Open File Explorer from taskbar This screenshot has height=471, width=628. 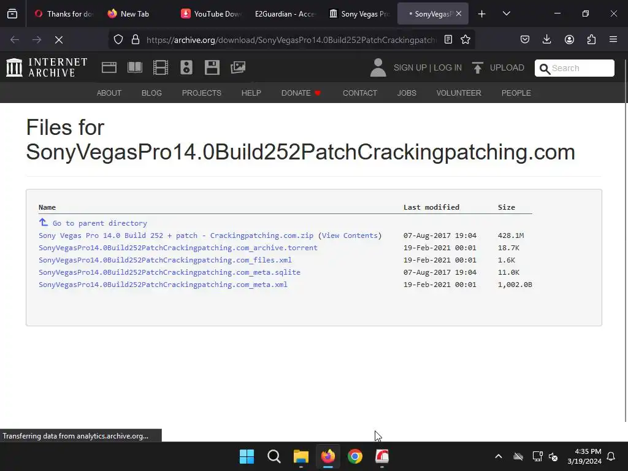click(301, 456)
